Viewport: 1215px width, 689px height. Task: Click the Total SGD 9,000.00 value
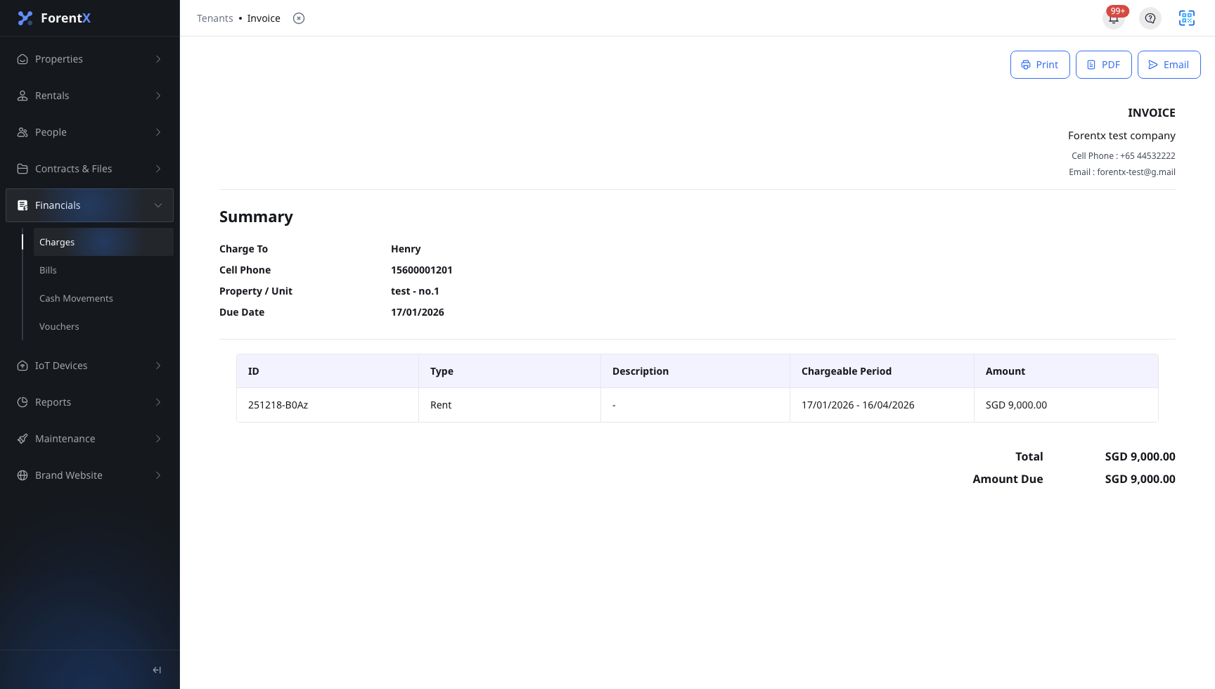1140,456
